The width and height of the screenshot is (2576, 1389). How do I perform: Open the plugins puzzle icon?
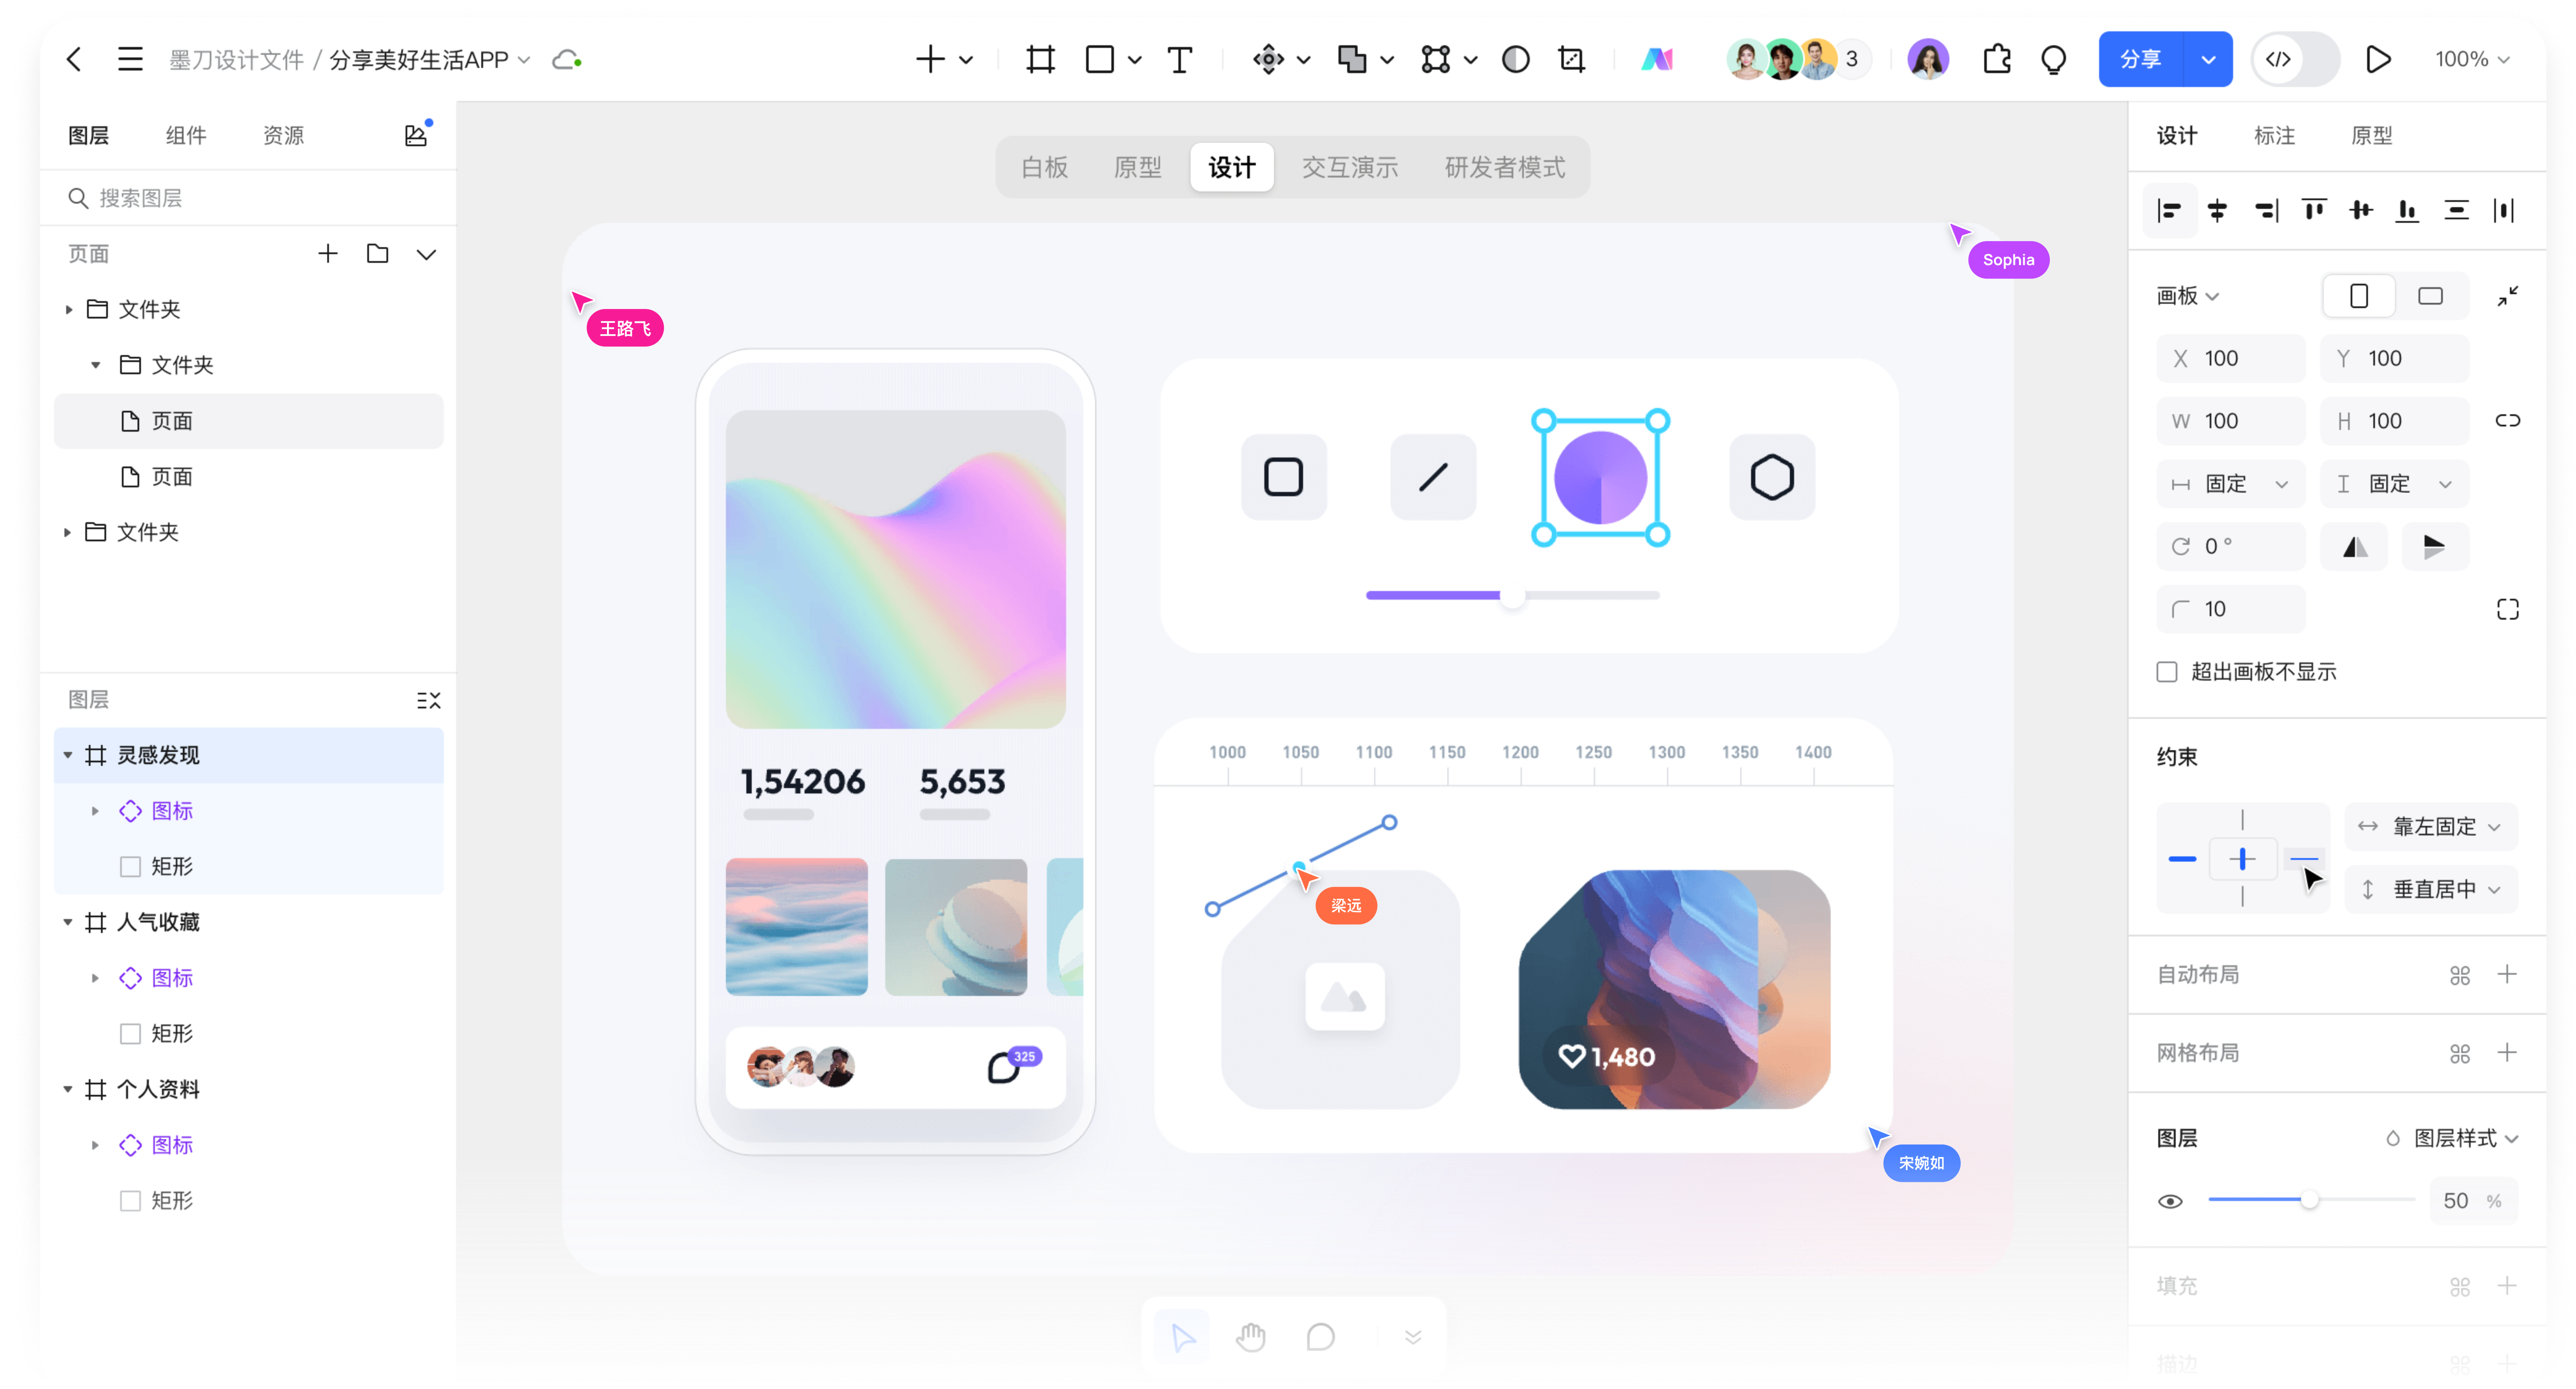(1996, 60)
